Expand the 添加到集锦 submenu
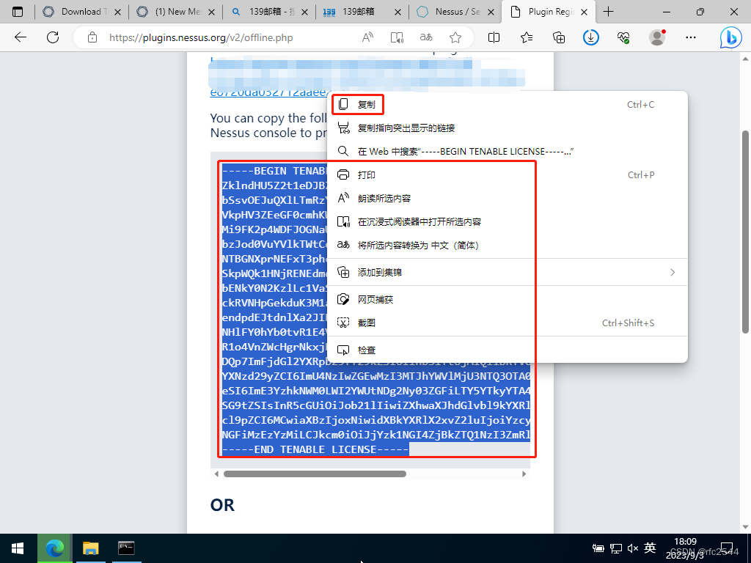Screen dimensions: 751x563 click(x=508, y=273)
